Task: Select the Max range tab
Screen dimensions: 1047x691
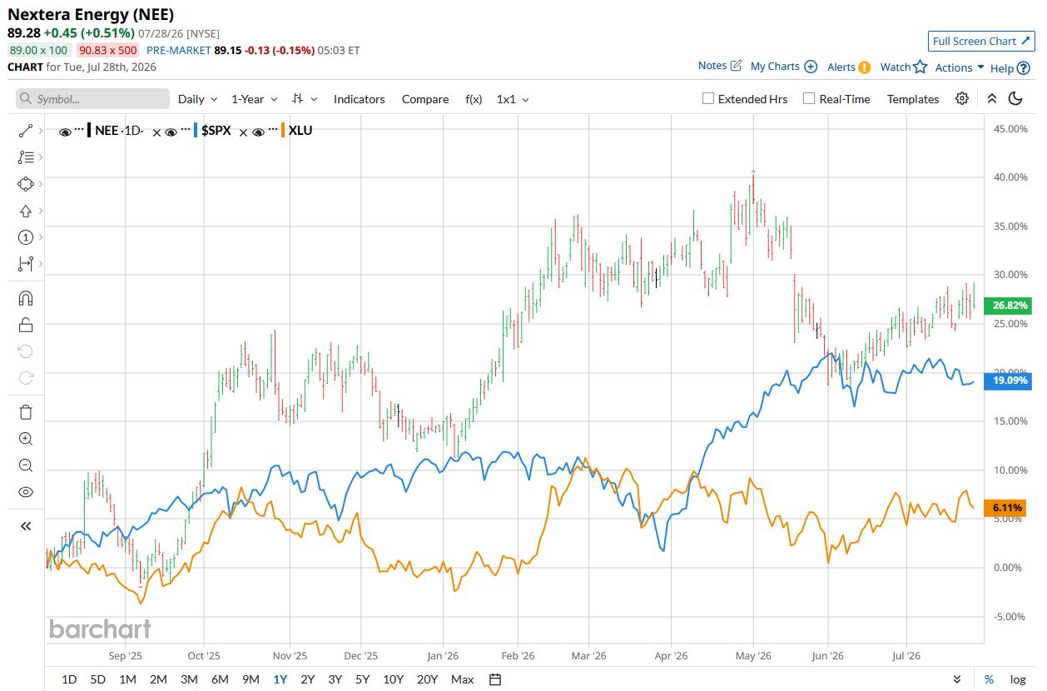Action: point(463,679)
